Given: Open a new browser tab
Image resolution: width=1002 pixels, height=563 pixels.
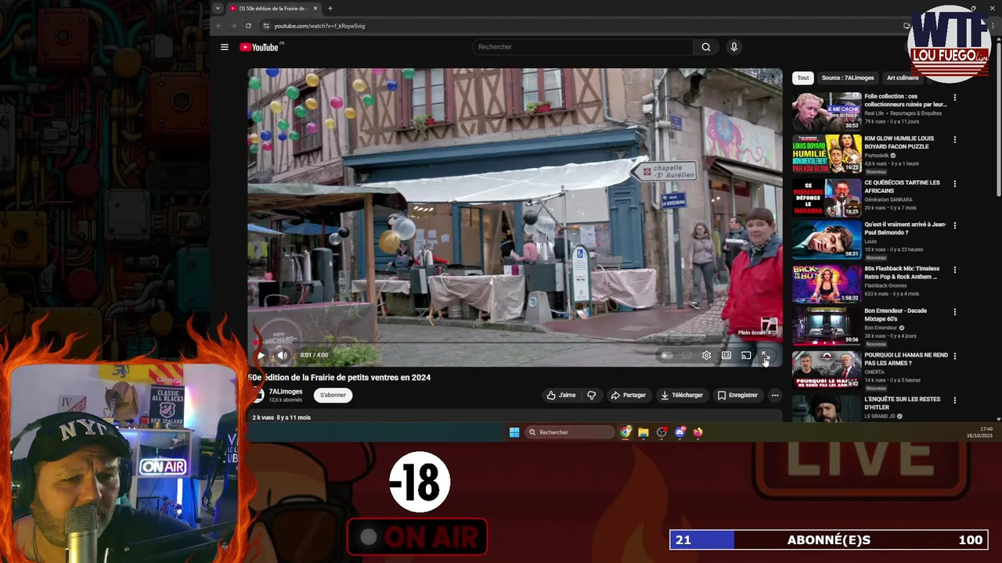Looking at the screenshot, I should [330, 9].
